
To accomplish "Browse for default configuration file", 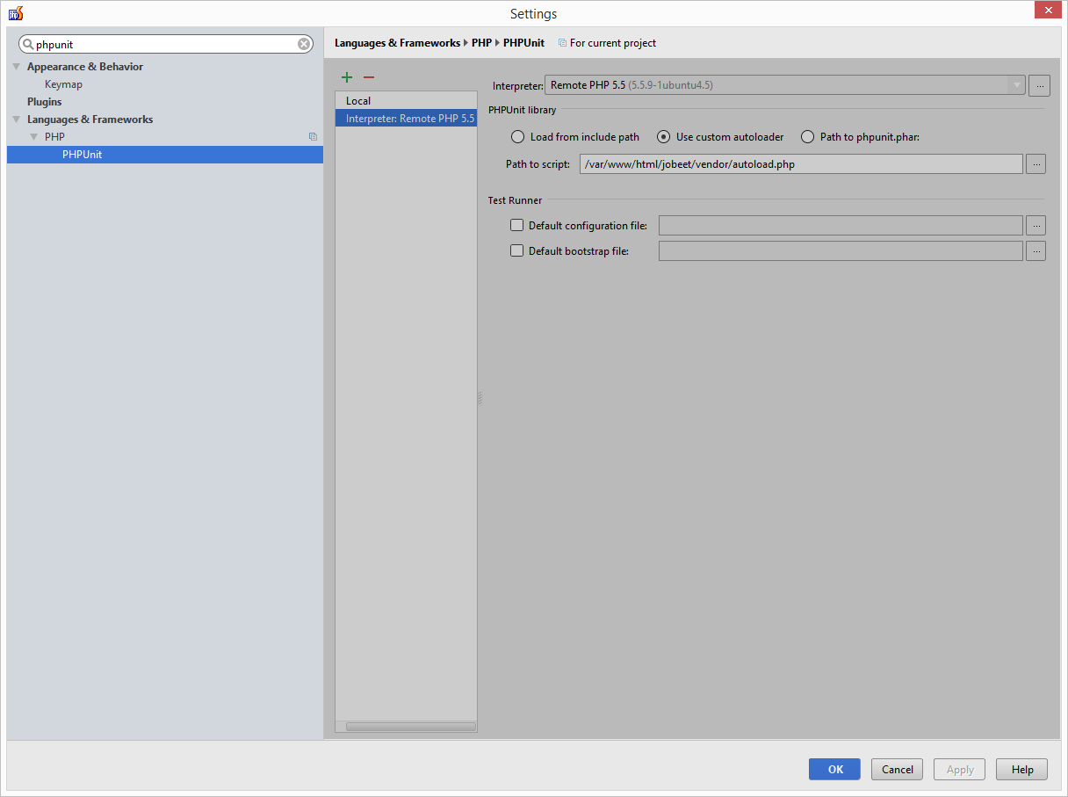I will coord(1036,226).
